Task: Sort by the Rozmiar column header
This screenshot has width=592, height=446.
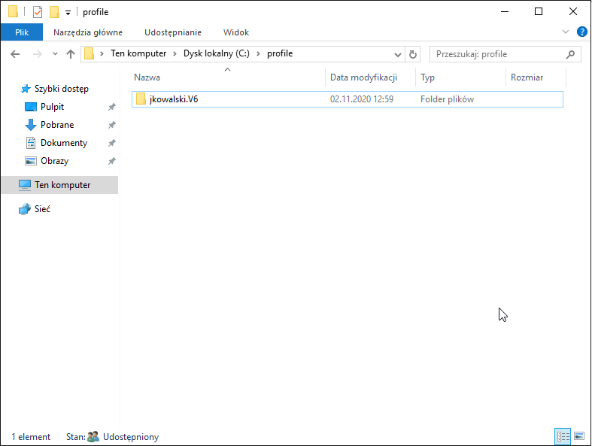Action: tap(527, 77)
